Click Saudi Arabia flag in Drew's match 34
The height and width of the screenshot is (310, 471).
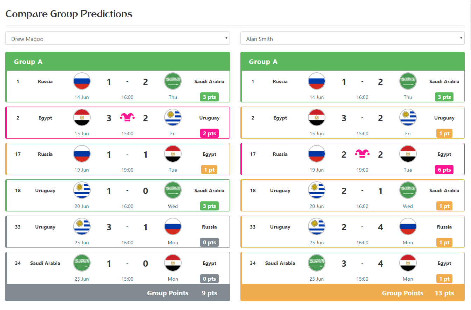click(82, 263)
